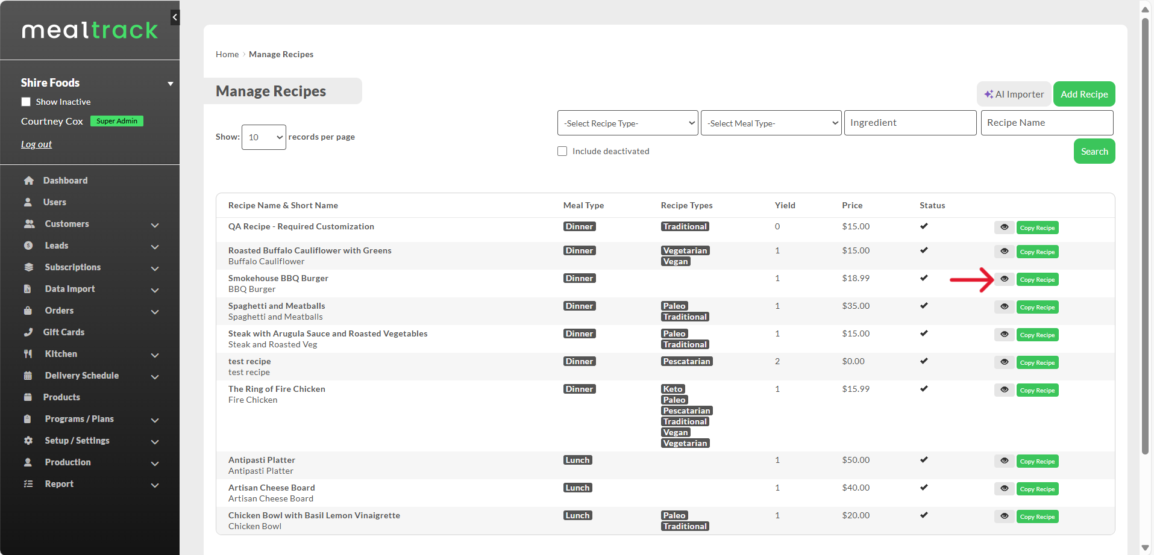Click the Production person icon
1154x555 pixels.
(x=28, y=462)
